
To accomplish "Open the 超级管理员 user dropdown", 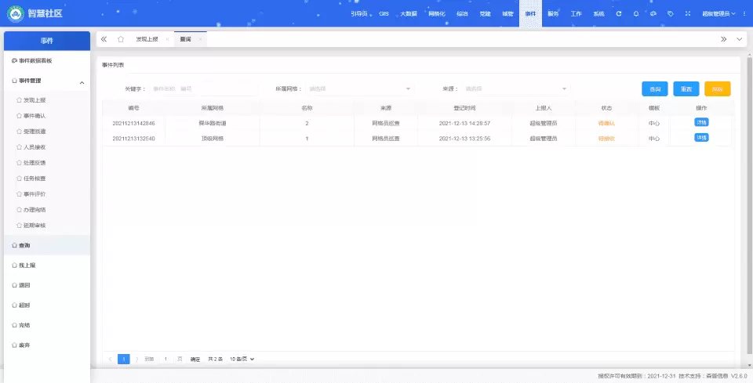I will (x=718, y=14).
